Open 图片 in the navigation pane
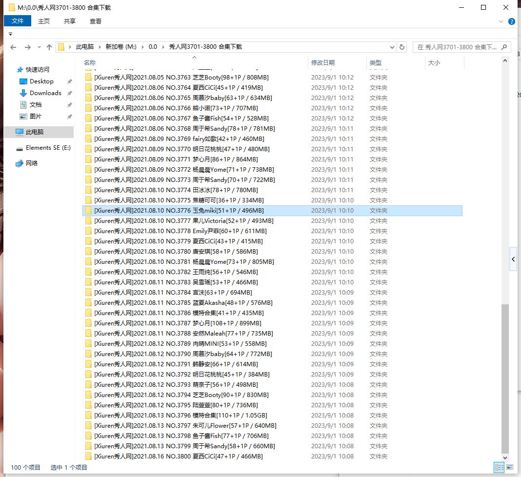This screenshot has width=521, height=477. 36,116
